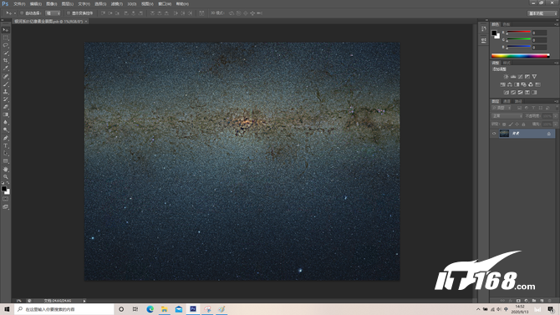Select the Clone Stamp tool
560x315 pixels.
(x=5, y=92)
